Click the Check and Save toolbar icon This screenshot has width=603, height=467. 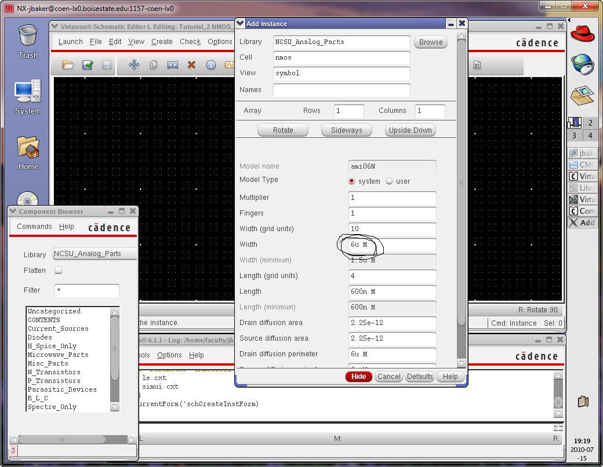[x=88, y=65]
